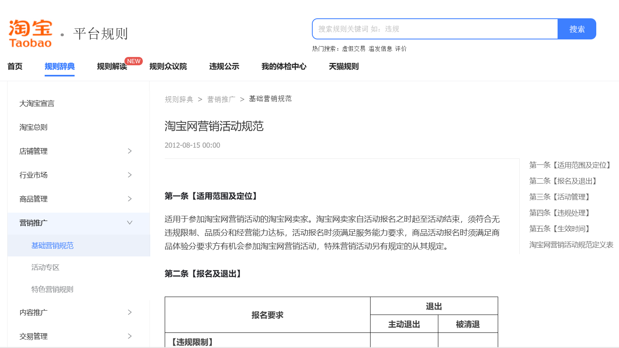Go to the 规则众议院 tab
Viewport: 619px width, 348px height.
point(168,66)
